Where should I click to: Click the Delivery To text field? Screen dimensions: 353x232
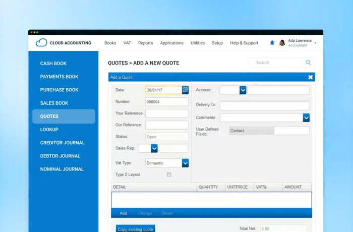point(264,106)
